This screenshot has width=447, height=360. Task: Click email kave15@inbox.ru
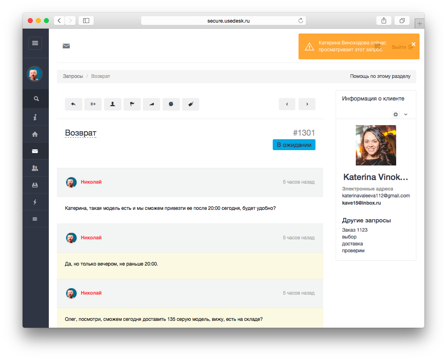(x=361, y=203)
